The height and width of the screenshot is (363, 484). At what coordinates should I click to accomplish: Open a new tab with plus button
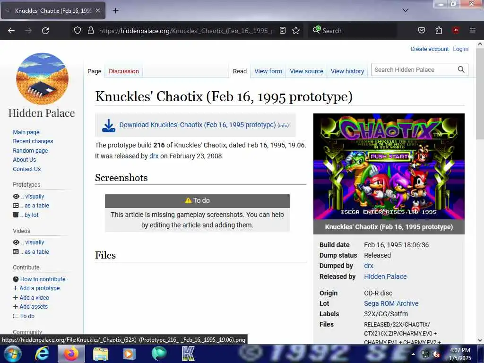coord(115,11)
